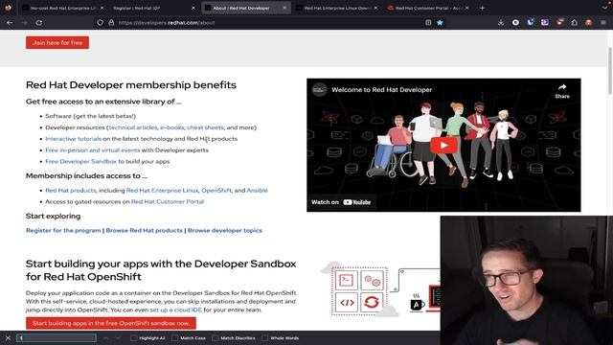Open Free in-person and virtual events link
The height and width of the screenshot is (345, 613).
(93, 150)
